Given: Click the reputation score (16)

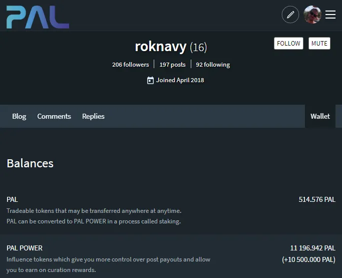Looking at the screenshot, I should tap(198, 48).
